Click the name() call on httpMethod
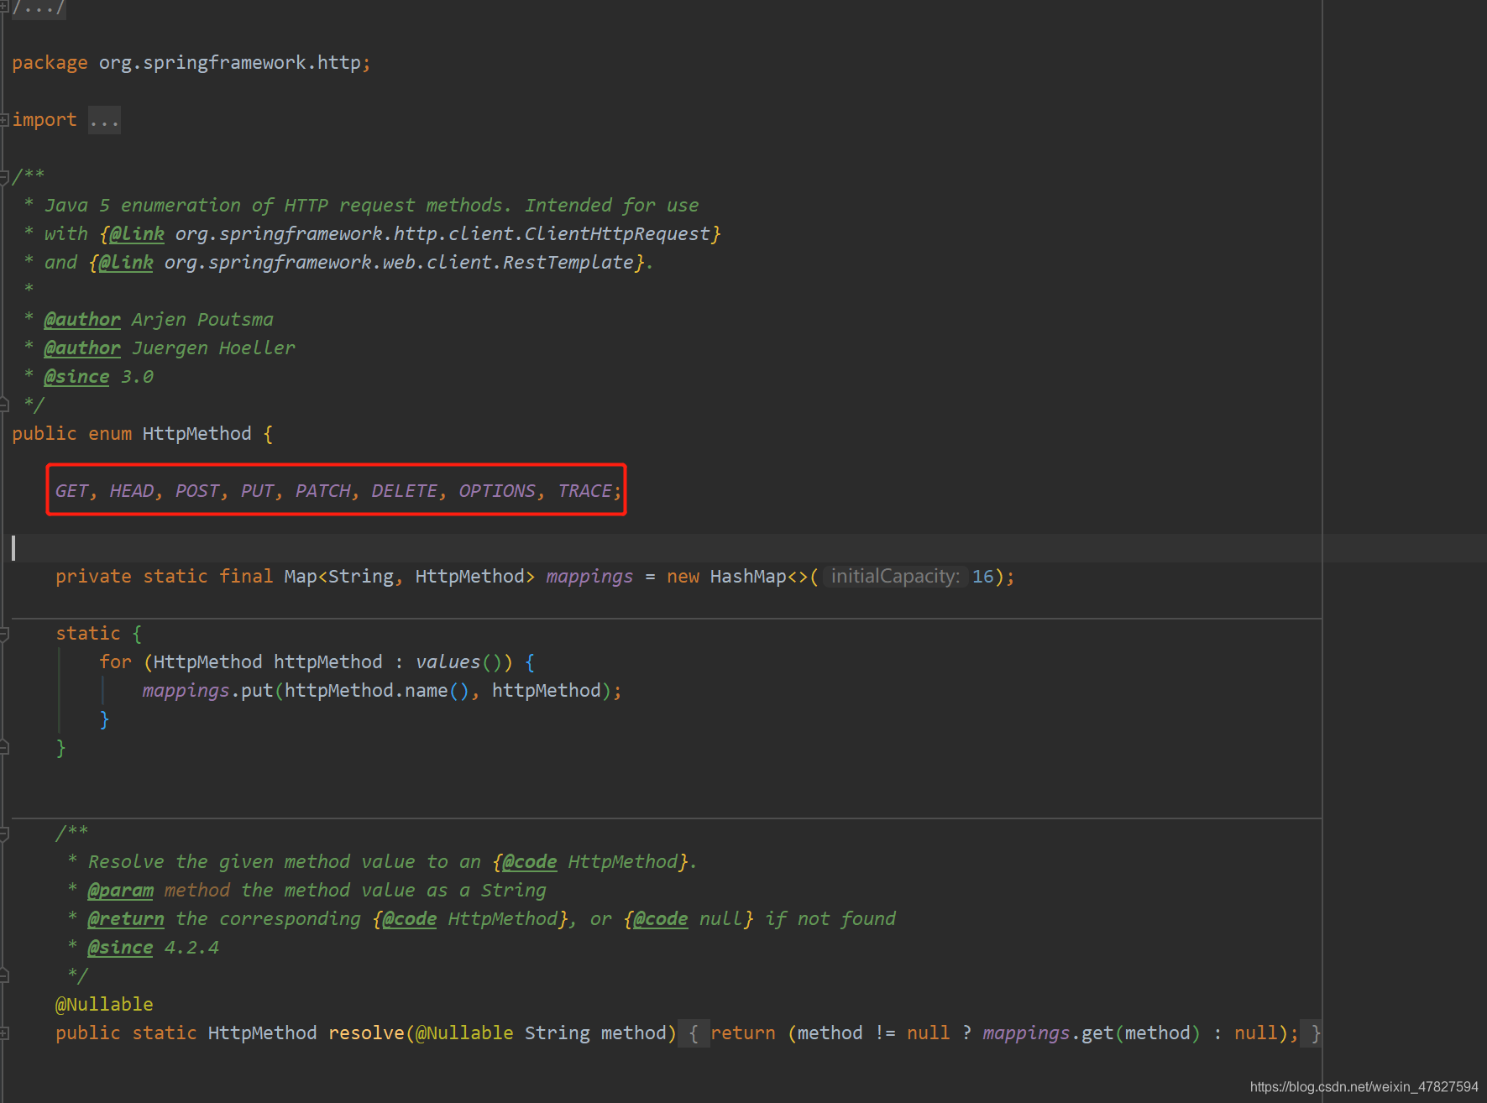1487x1103 pixels. [x=427, y=691]
